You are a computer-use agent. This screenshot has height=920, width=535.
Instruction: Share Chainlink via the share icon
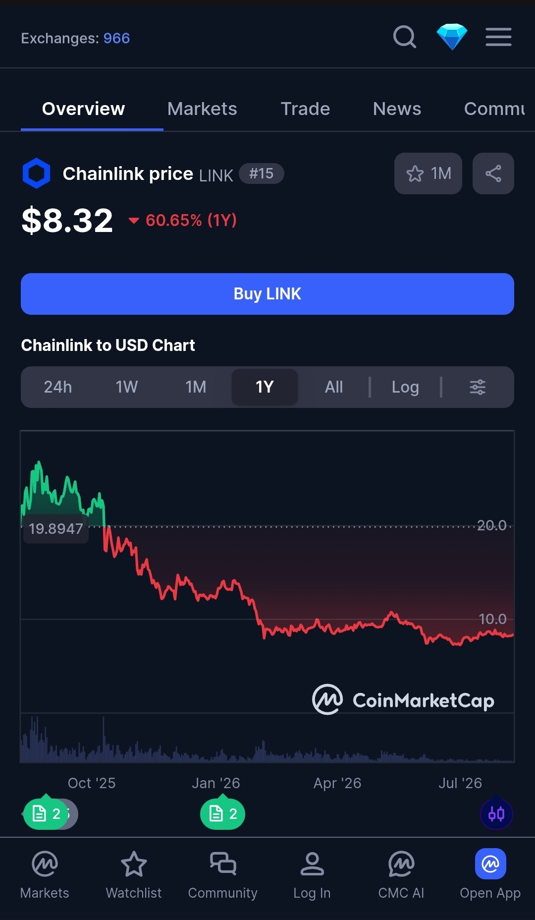pos(493,173)
